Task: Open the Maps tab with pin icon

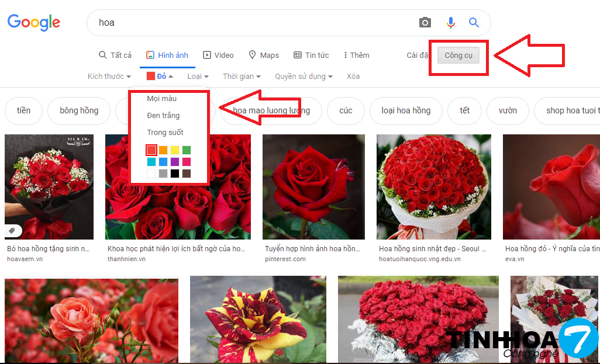Action: coord(264,55)
